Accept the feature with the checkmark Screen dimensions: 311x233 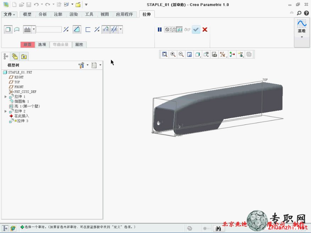pos(196,29)
